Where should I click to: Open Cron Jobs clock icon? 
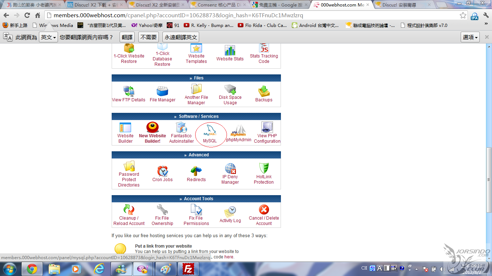click(162, 171)
